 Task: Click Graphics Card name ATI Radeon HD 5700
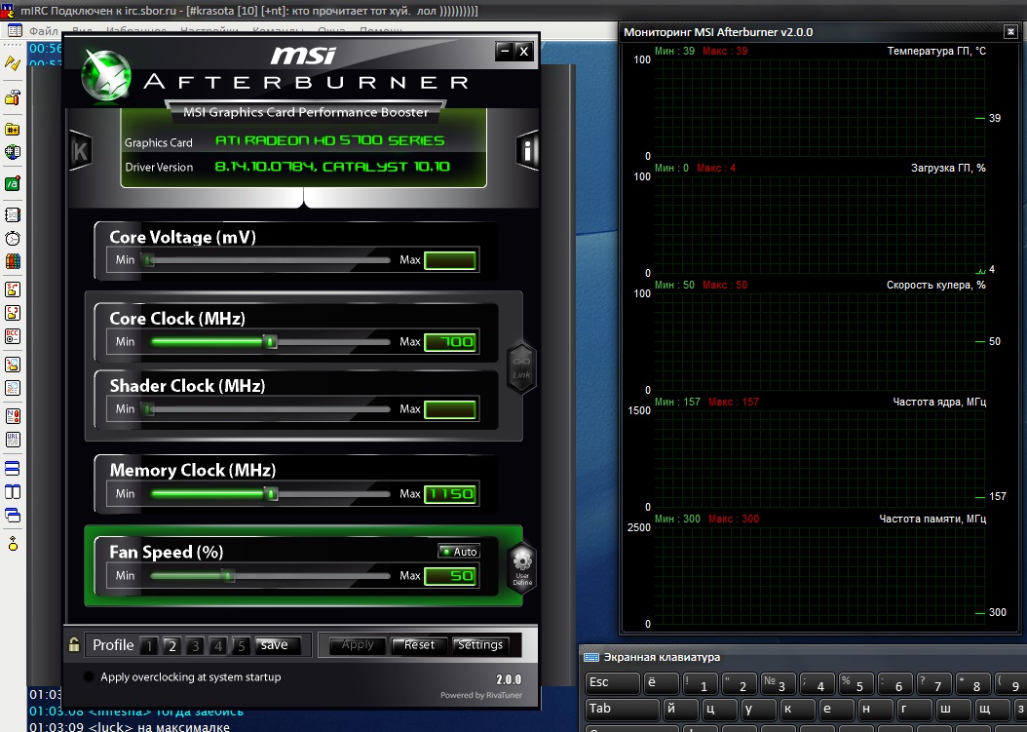click(x=330, y=141)
